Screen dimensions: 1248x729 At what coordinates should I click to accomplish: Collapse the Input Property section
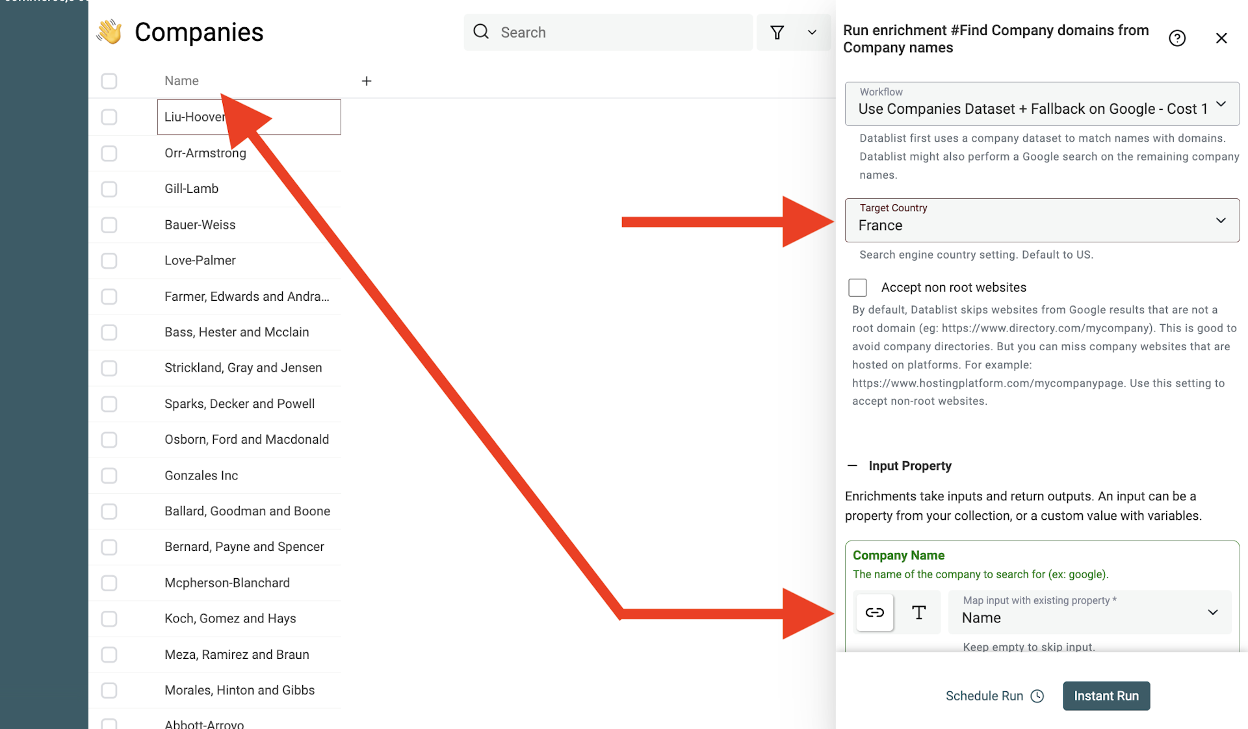(x=854, y=465)
